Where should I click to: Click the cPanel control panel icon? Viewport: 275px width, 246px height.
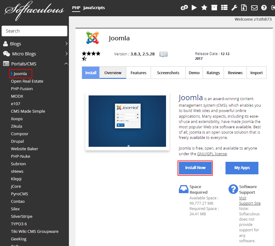(184, 8)
